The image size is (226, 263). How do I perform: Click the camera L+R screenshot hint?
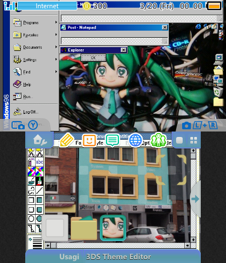pyautogui.click(x=200, y=125)
